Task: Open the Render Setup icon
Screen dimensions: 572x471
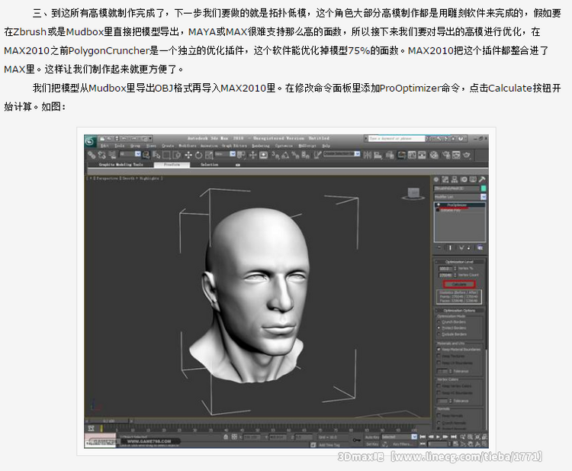Action: click(x=446, y=155)
